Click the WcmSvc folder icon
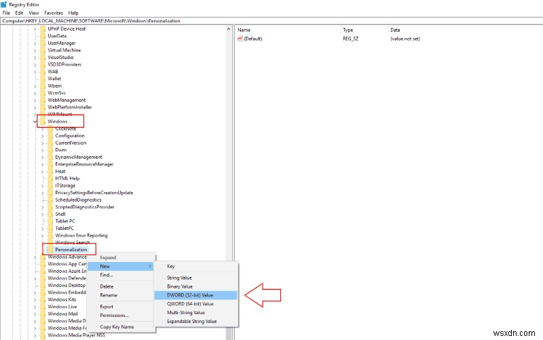 click(x=43, y=93)
